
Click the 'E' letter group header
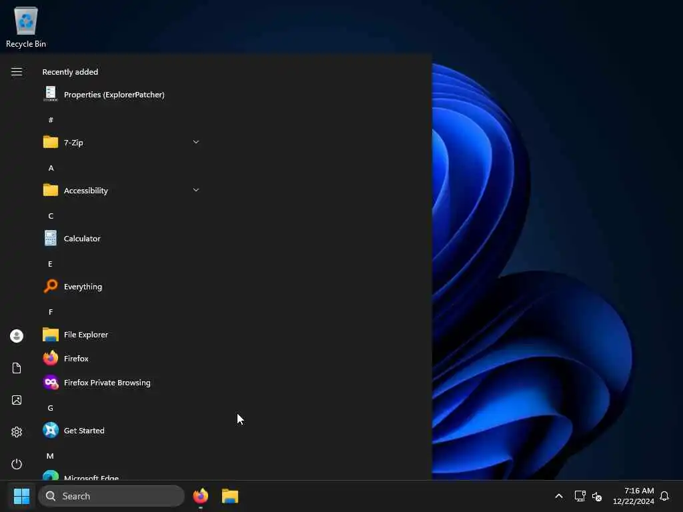coord(50,264)
